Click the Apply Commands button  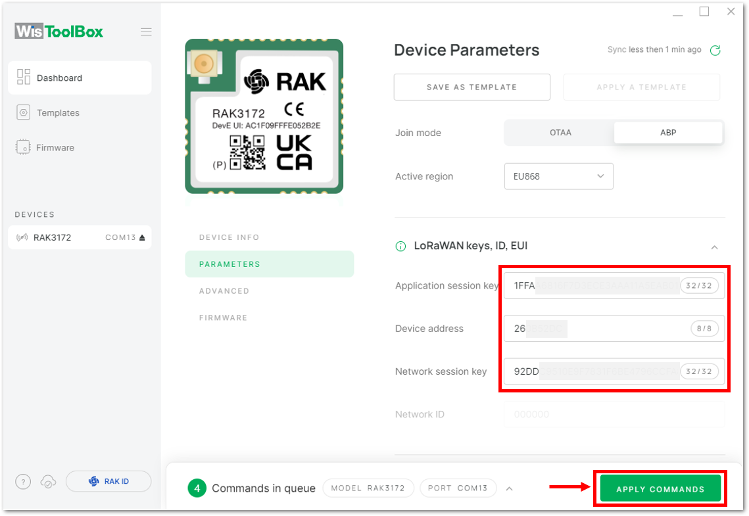tap(660, 489)
